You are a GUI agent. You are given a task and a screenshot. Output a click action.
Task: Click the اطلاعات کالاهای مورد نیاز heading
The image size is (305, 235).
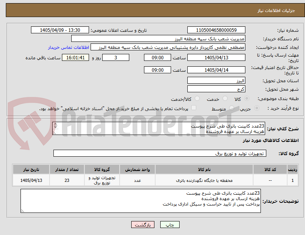[271, 140]
